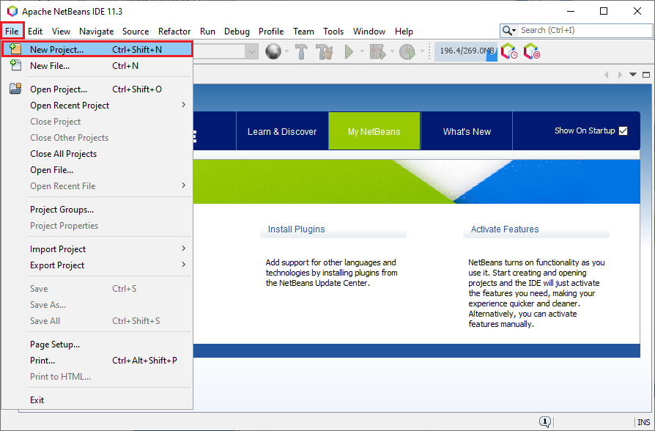Click the INS insert mode indicator
The width and height of the screenshot is (655, 431).
[644, 422]
